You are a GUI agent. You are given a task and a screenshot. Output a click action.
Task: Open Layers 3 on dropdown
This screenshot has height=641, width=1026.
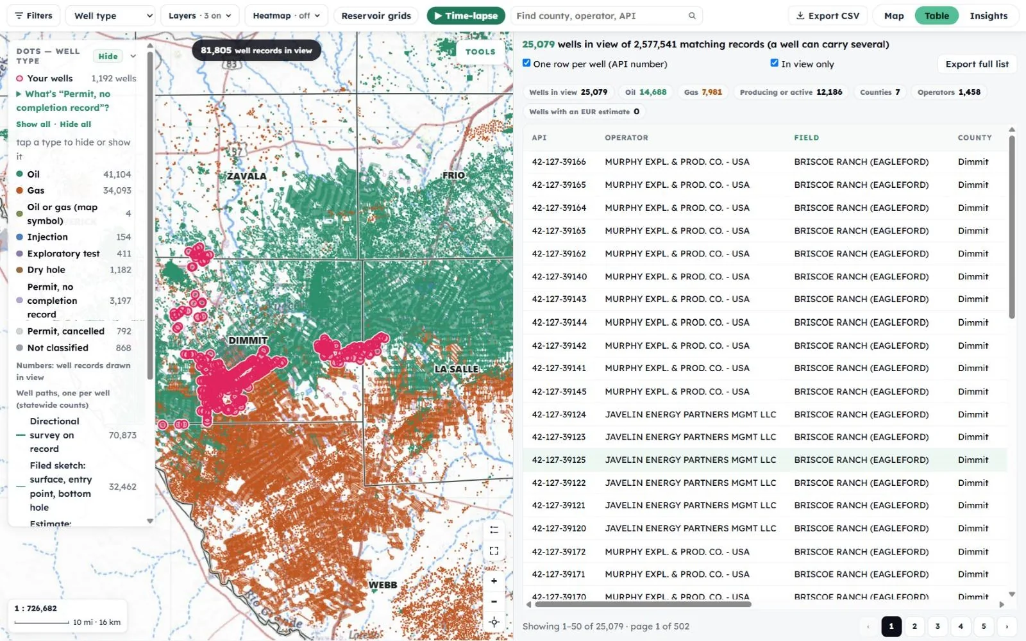tap(199, 15)
